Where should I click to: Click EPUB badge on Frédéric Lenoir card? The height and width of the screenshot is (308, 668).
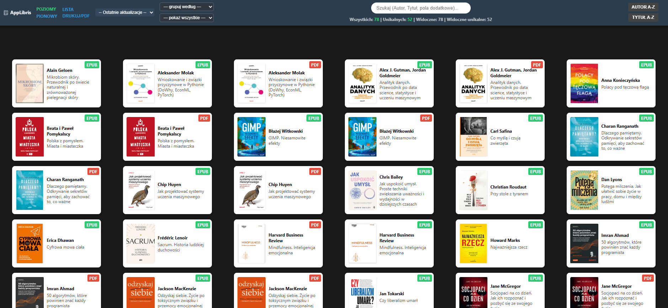[203, 225]
